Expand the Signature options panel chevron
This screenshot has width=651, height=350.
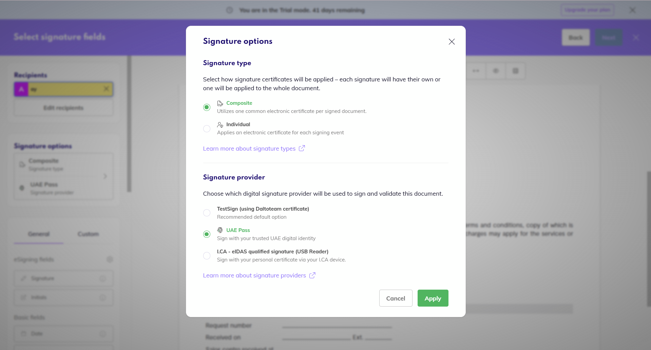[105, 176]
